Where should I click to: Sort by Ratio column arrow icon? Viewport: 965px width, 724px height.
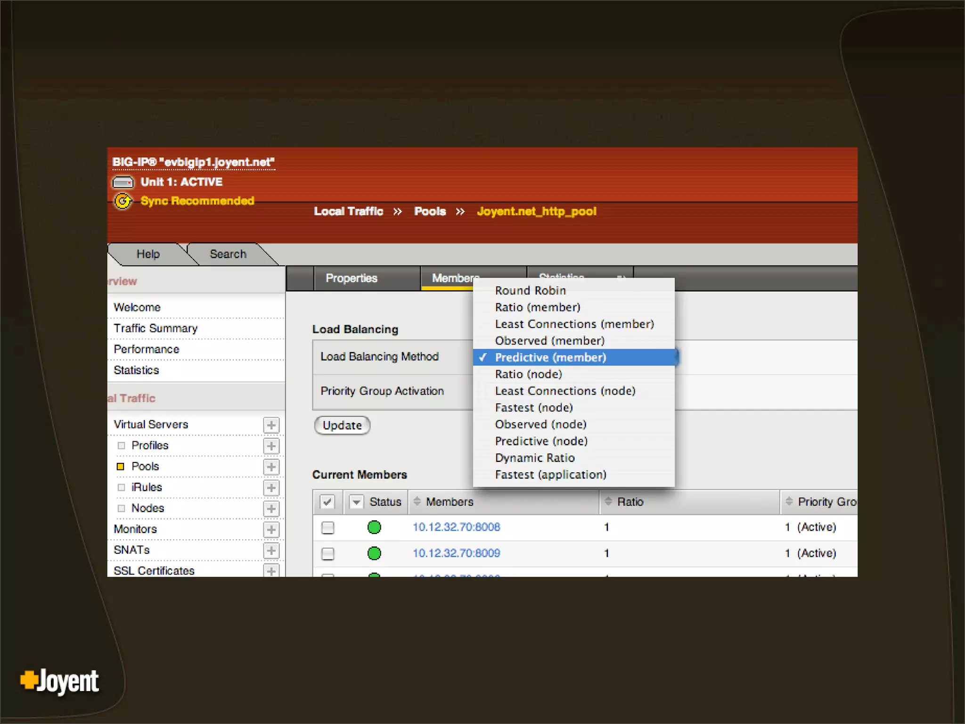pos(608,501)
